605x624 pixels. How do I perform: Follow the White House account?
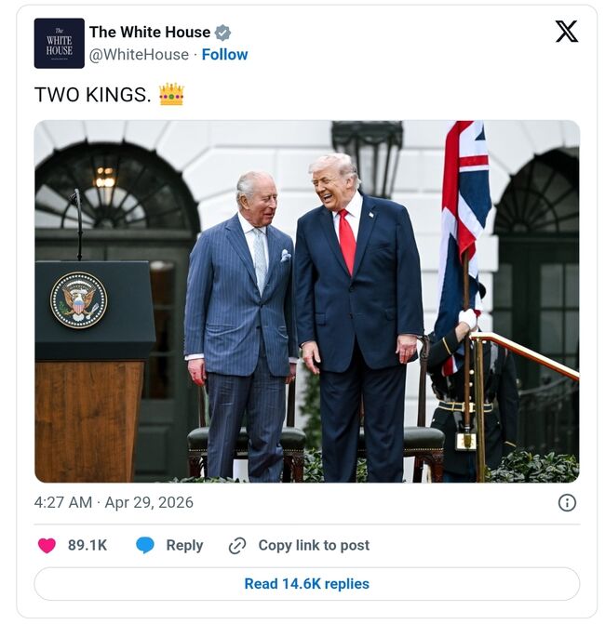point(224,55)
